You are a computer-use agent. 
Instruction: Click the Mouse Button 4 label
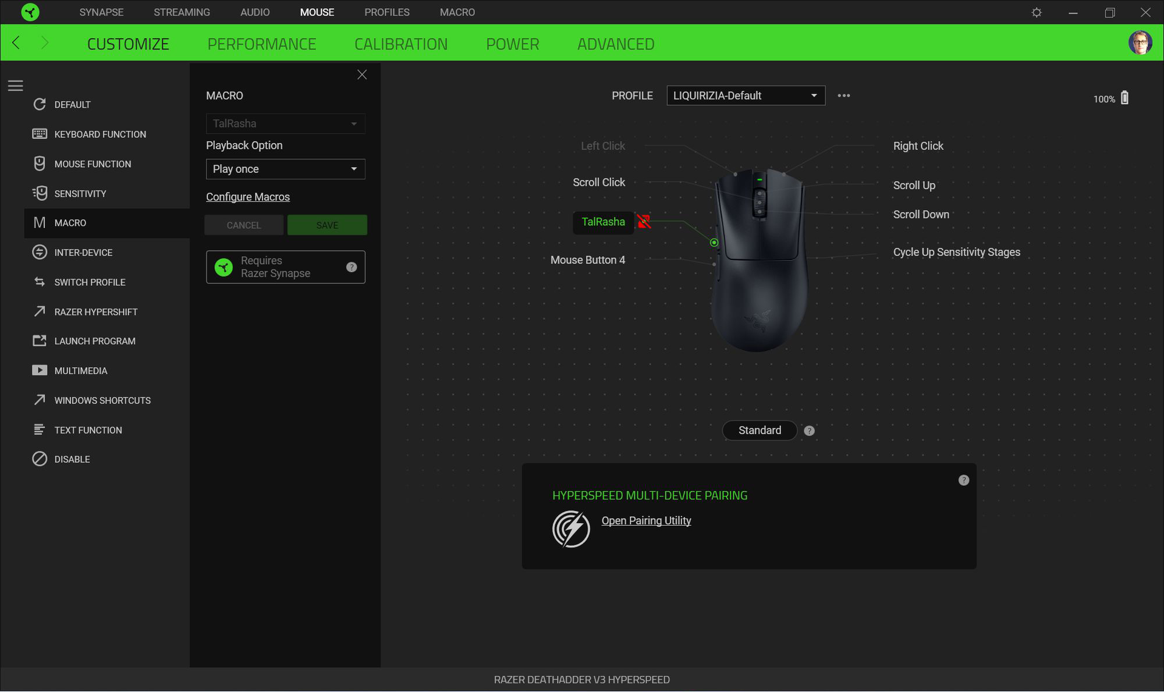[587, 260]
